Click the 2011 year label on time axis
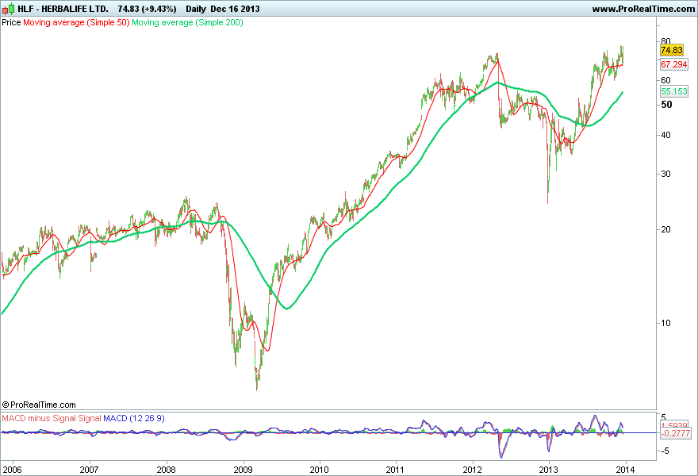The image size is (698, 476). 395,470
